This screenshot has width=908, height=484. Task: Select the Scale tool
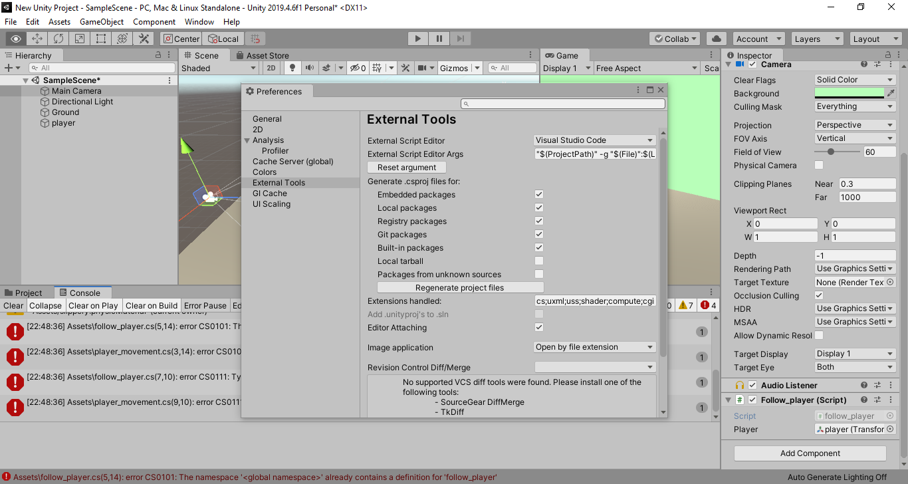click(79, 38)
